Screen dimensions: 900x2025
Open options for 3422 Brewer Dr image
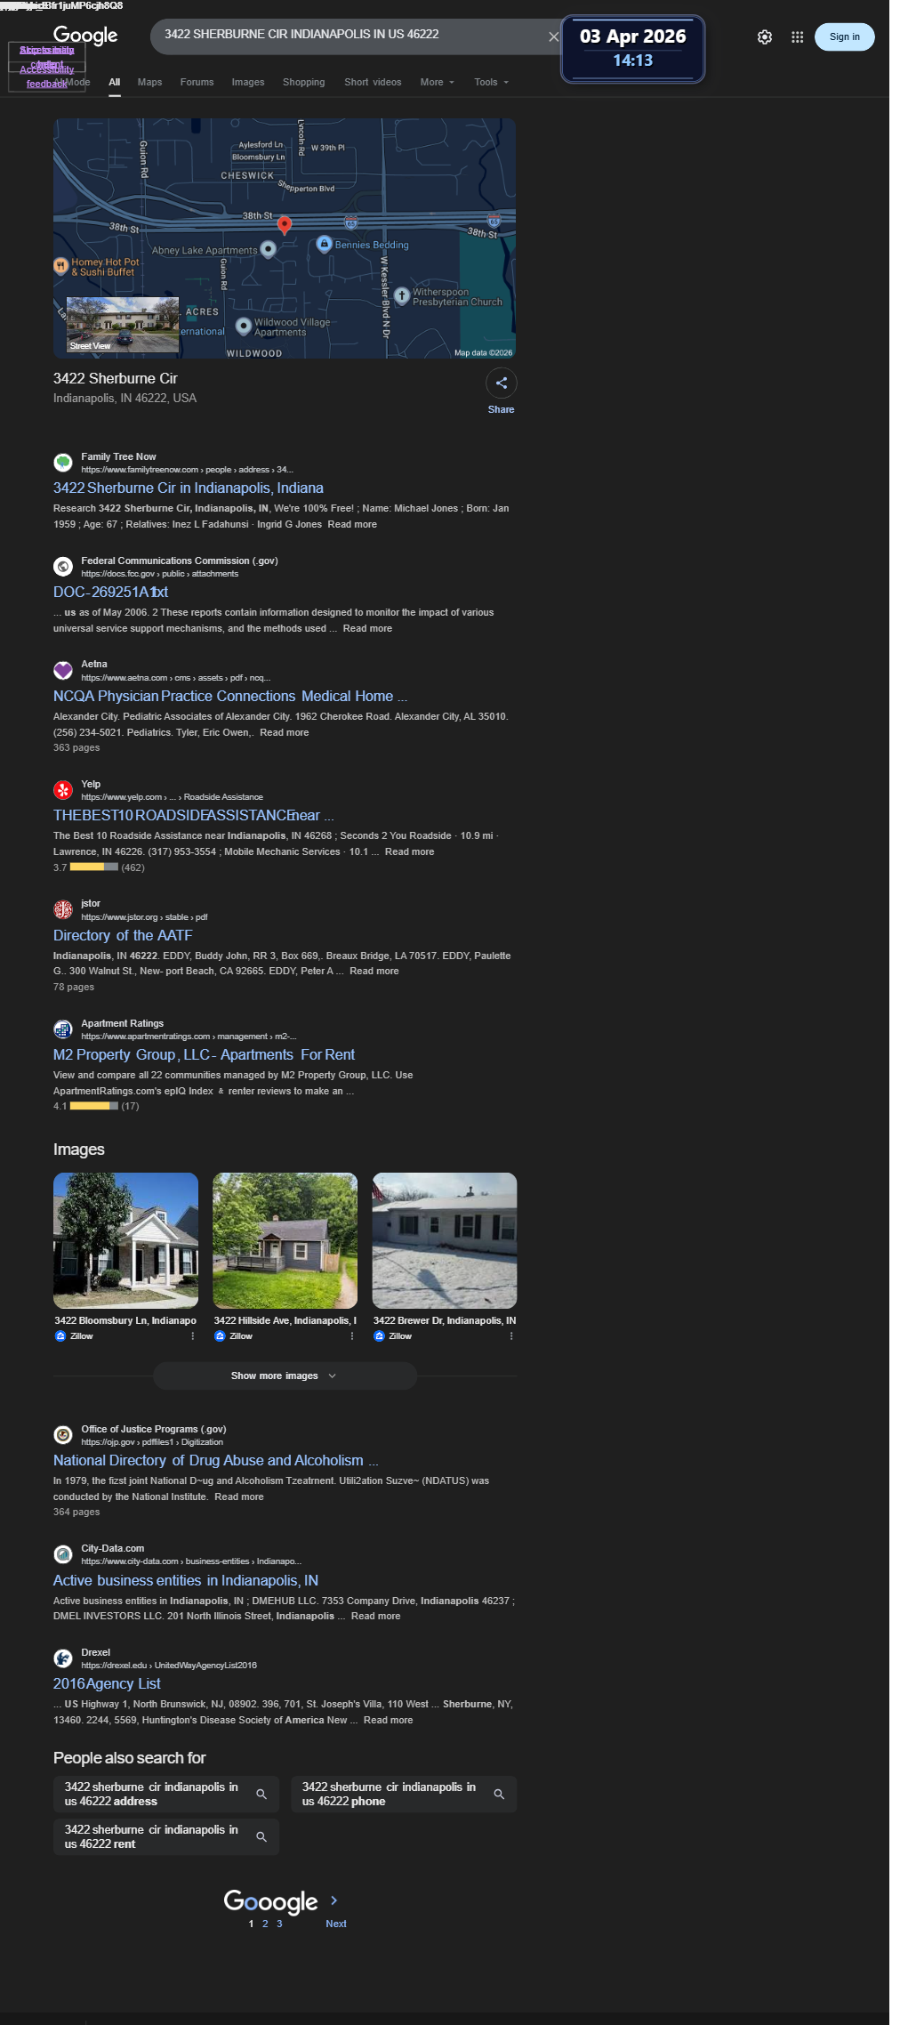pyautogui.click(x=511, y=1336)
